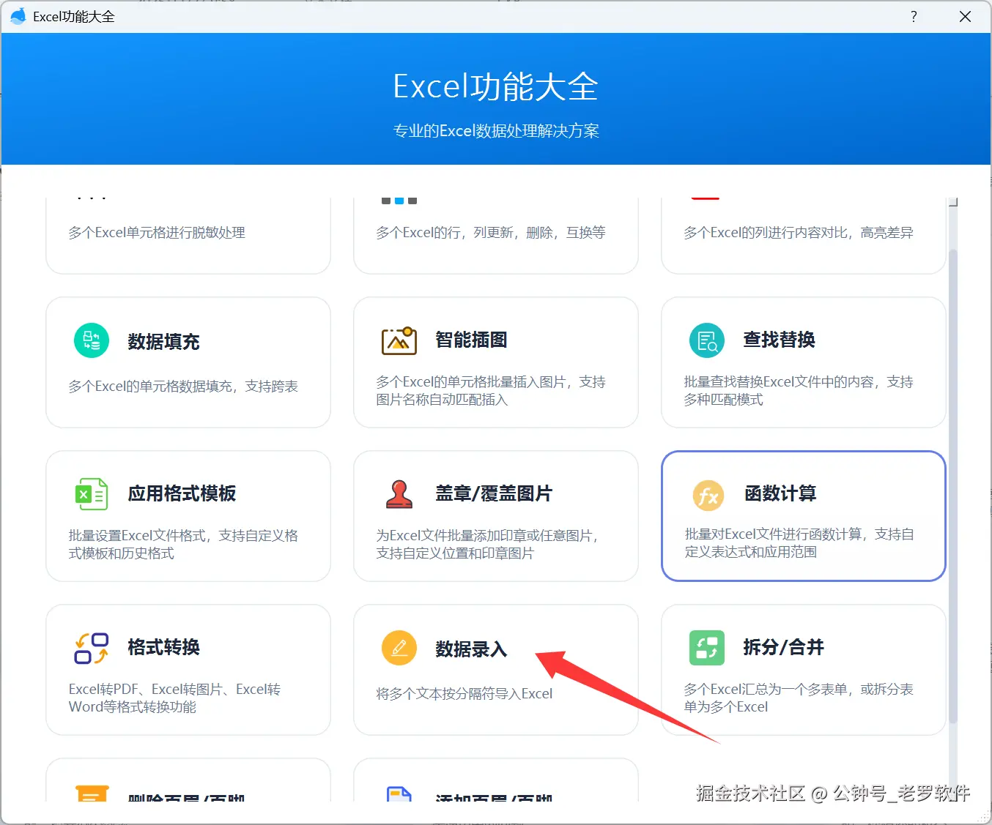Click description 将多个文本按分隔符导入Excel
The width and height of the screenshot is (992, 825).
464,694
